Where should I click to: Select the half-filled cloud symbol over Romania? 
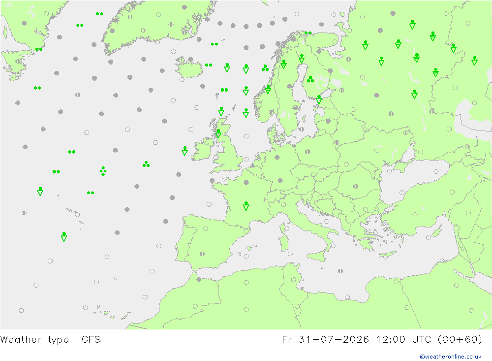tap(356, 186)
